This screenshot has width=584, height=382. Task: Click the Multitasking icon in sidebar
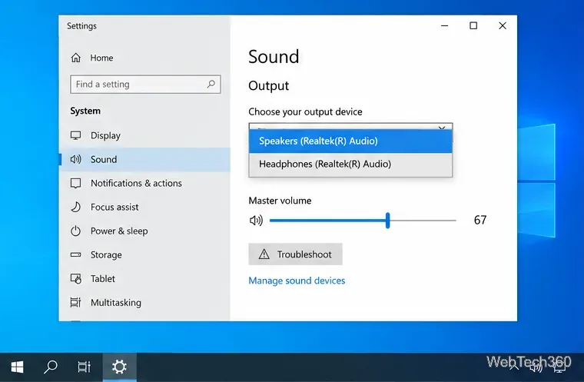point(75,302)
